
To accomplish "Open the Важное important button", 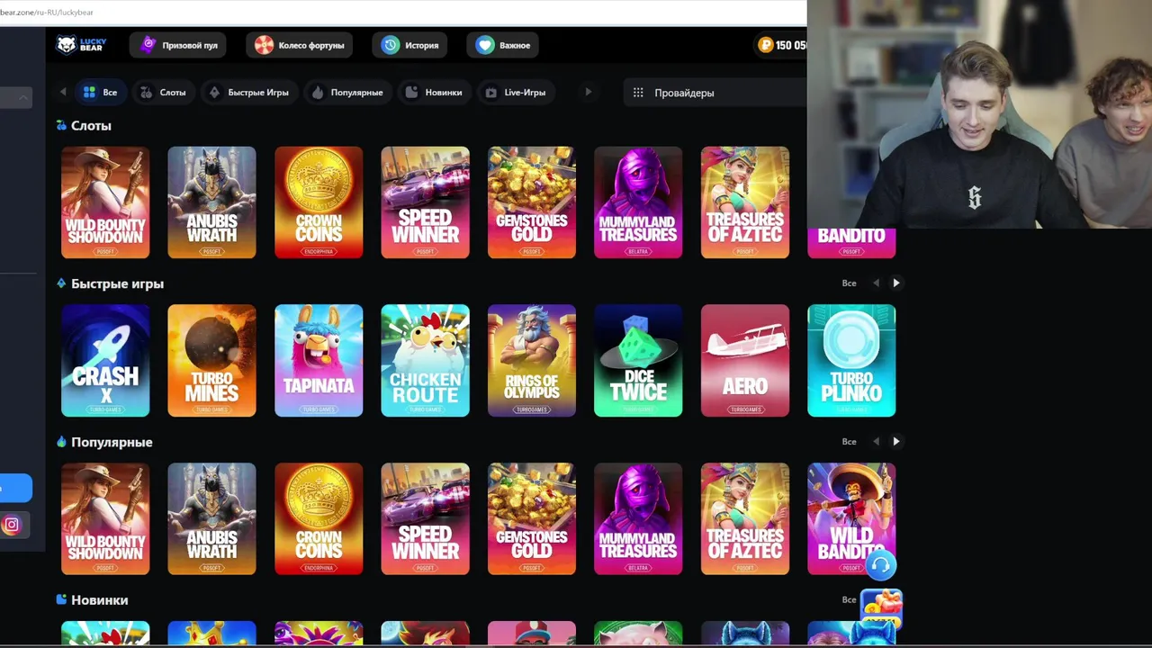I will pyautogui.click(x=503, y=45).
